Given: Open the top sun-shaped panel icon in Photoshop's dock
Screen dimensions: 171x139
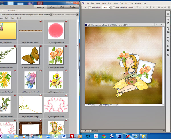Looking at the screenshot, I should 168,14.
